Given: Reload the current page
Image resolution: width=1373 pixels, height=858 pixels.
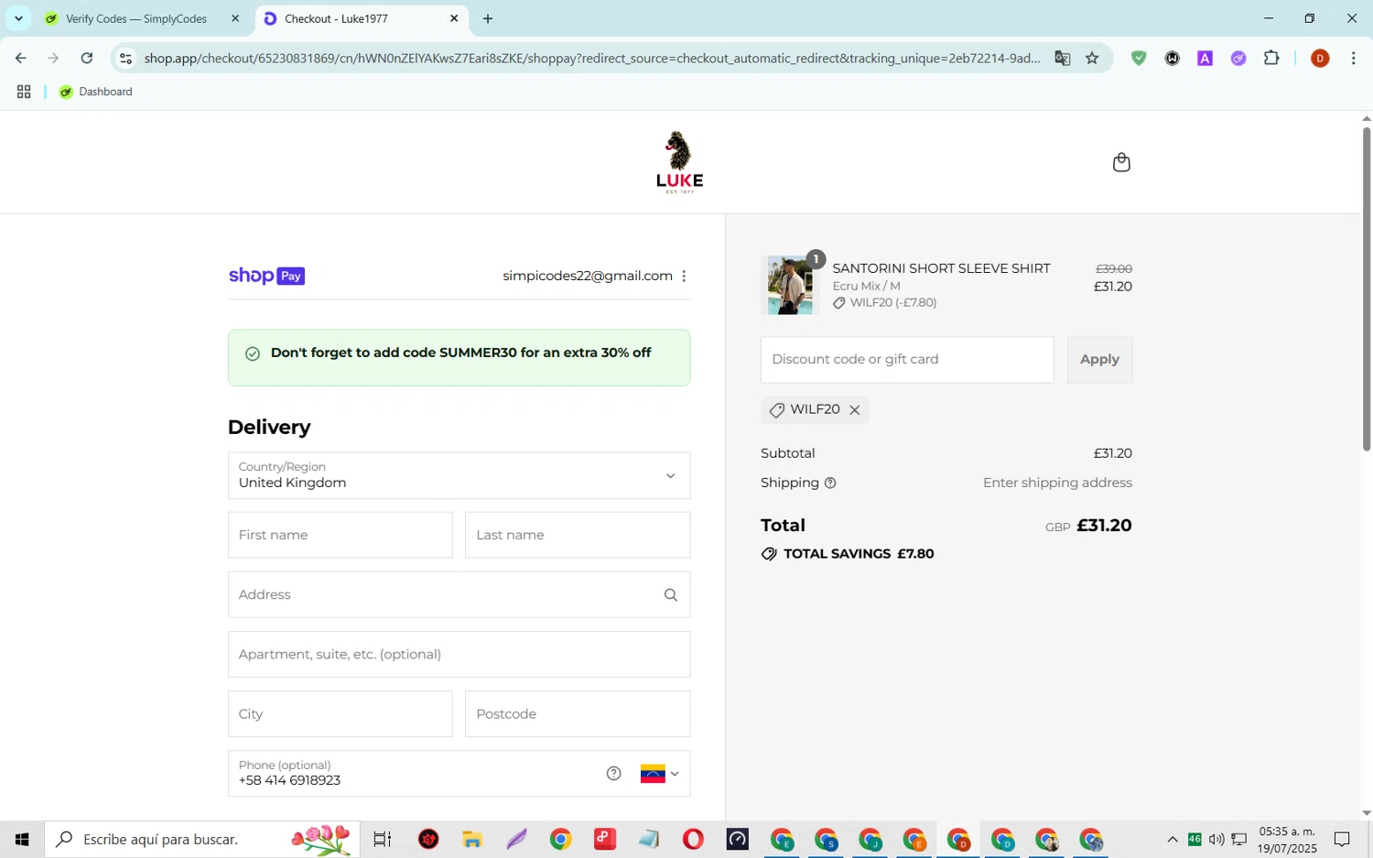Looking at the screenshot, I should coord(87,59).
